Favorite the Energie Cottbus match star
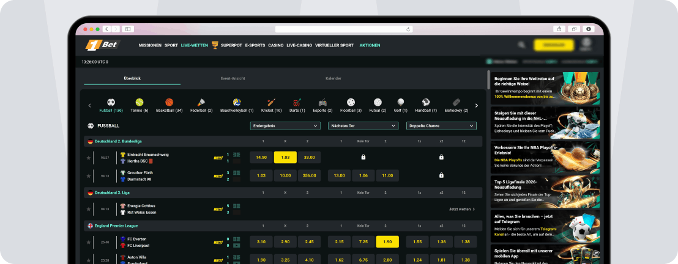678x264 pixels. [89, 209]
